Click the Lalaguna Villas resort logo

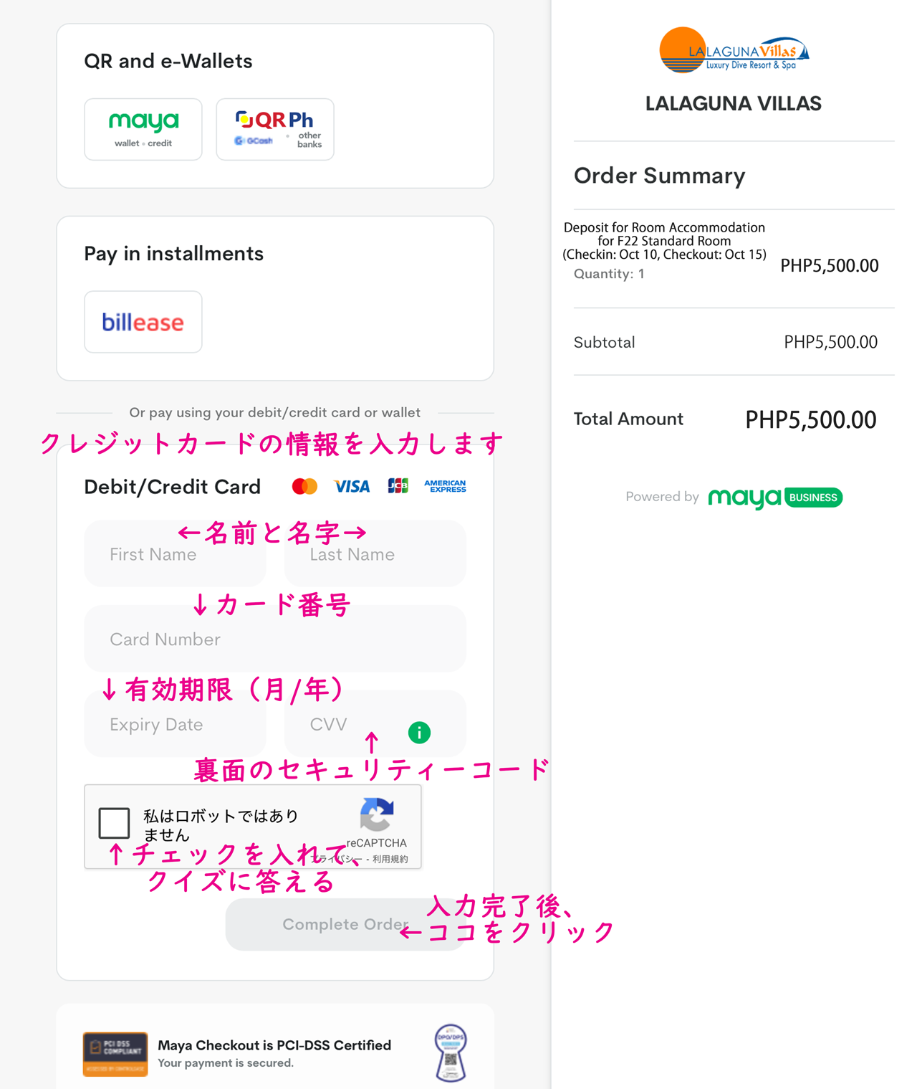tap(734, 50)
